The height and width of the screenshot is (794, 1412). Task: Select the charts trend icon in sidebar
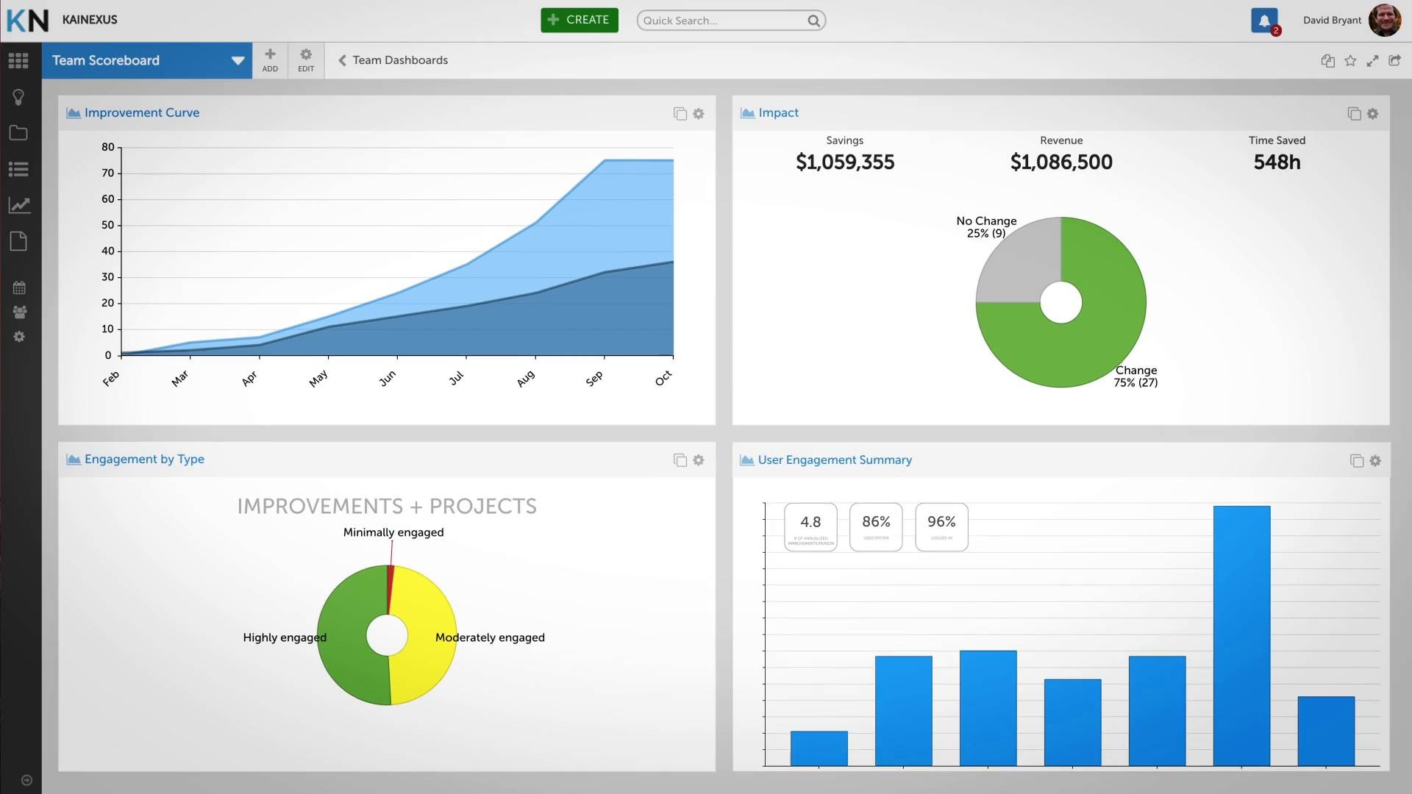point(18,205)
